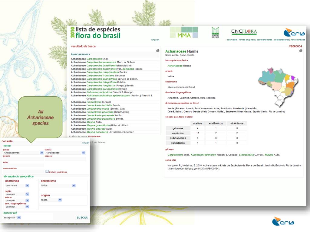Open Carpotroche surinamensis result
This screenshot has height=232, width=310.
[103, 89]
